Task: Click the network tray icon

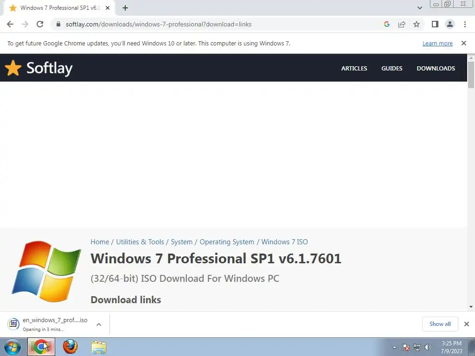Action: tap(417, 347)
